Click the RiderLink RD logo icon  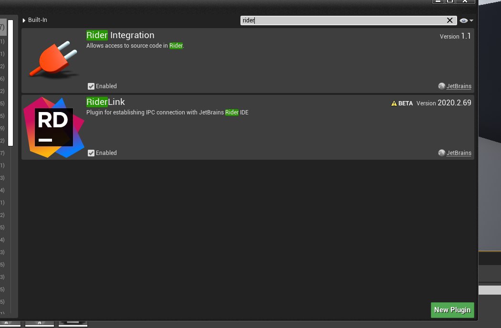[x=53, y=127]
